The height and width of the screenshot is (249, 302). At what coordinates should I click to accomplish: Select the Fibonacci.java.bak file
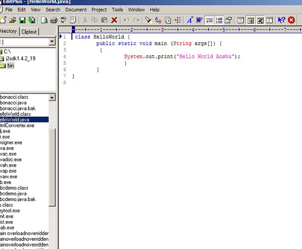18,108
